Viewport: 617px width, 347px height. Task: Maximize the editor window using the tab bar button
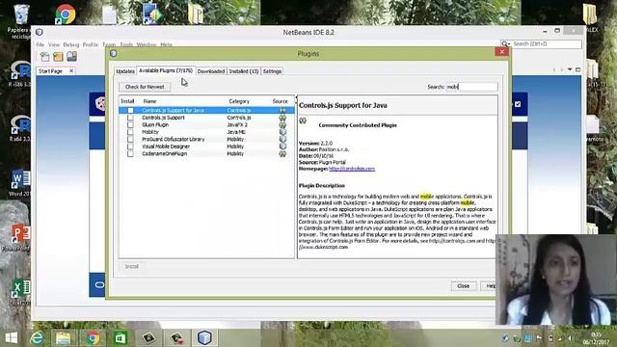coord(578,69)
